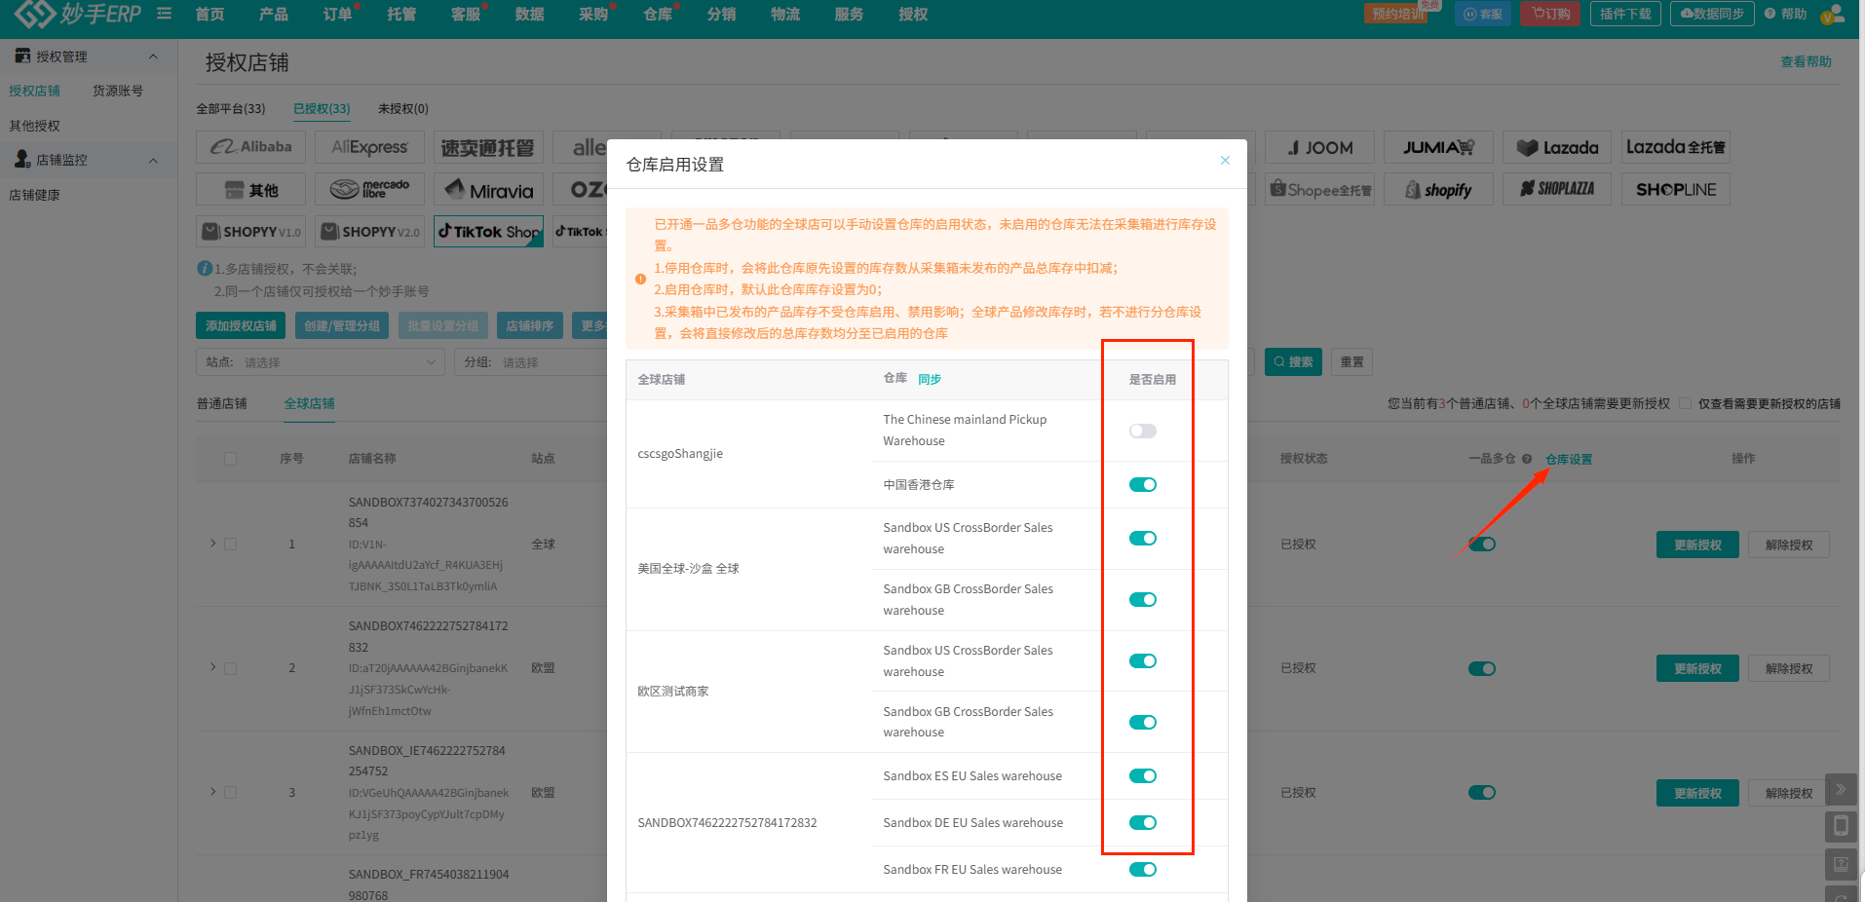Check the select-all checkbox in table header

[231, 459]
